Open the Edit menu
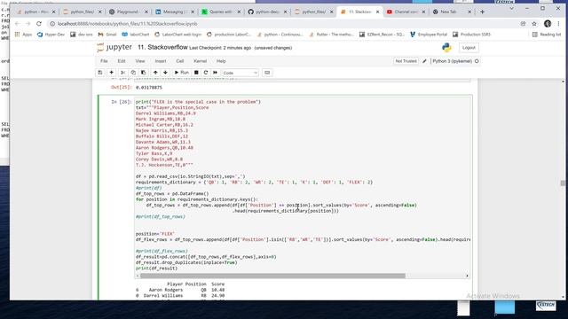This screenshot has height=319, width=568. click(x=122, y=61)
